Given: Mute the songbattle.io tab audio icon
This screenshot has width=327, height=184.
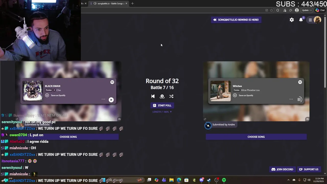Looking at the screenshot, I should click(95, 4).
